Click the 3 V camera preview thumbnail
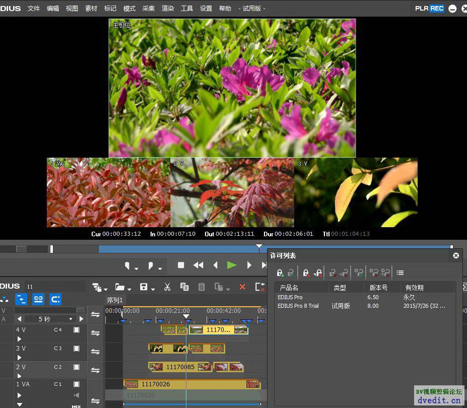 356,192
